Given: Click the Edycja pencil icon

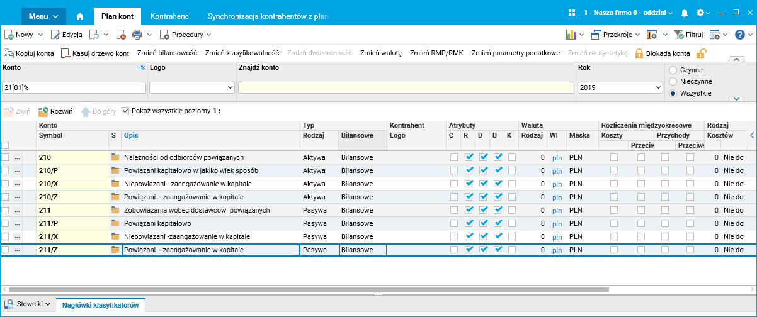Looking at the screenshot, I should click(x=56, y=35).
